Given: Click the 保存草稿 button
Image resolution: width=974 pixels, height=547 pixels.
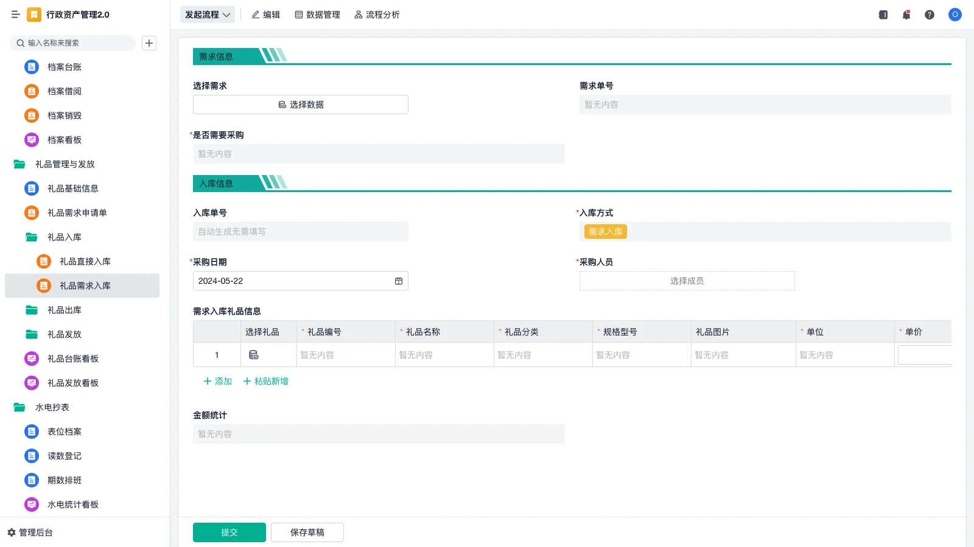Looking at the screenshot, I should tap(307, 532).
